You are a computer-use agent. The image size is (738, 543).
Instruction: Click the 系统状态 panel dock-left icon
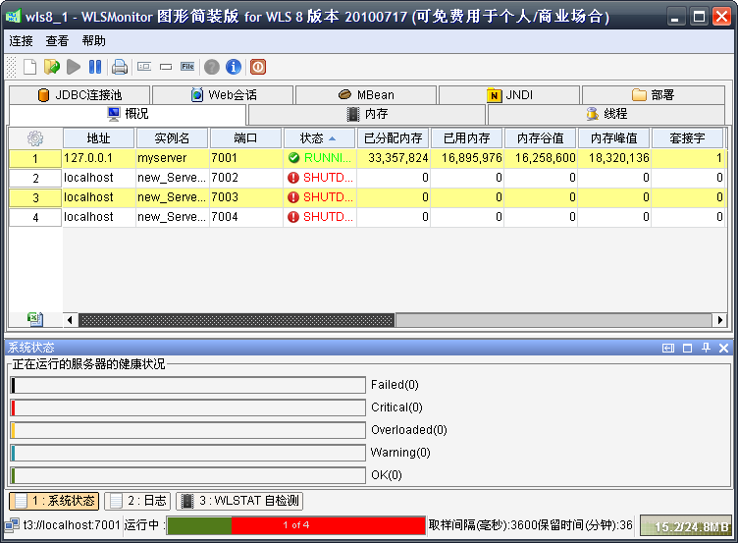coord(668,348)
